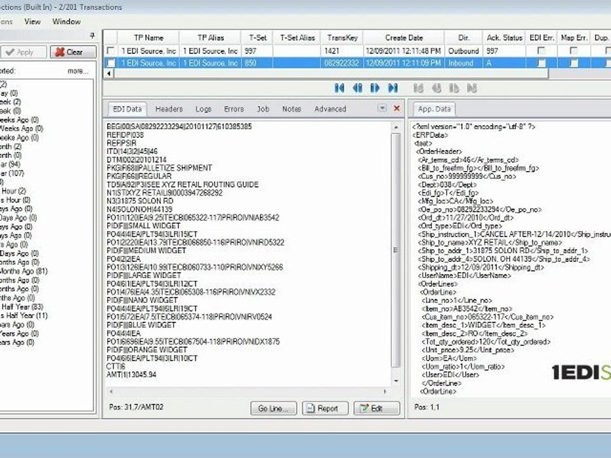The width and height of the screenshot is (611, 458).
Task: Click the more... link in filter panel
Action: [78, 71]
